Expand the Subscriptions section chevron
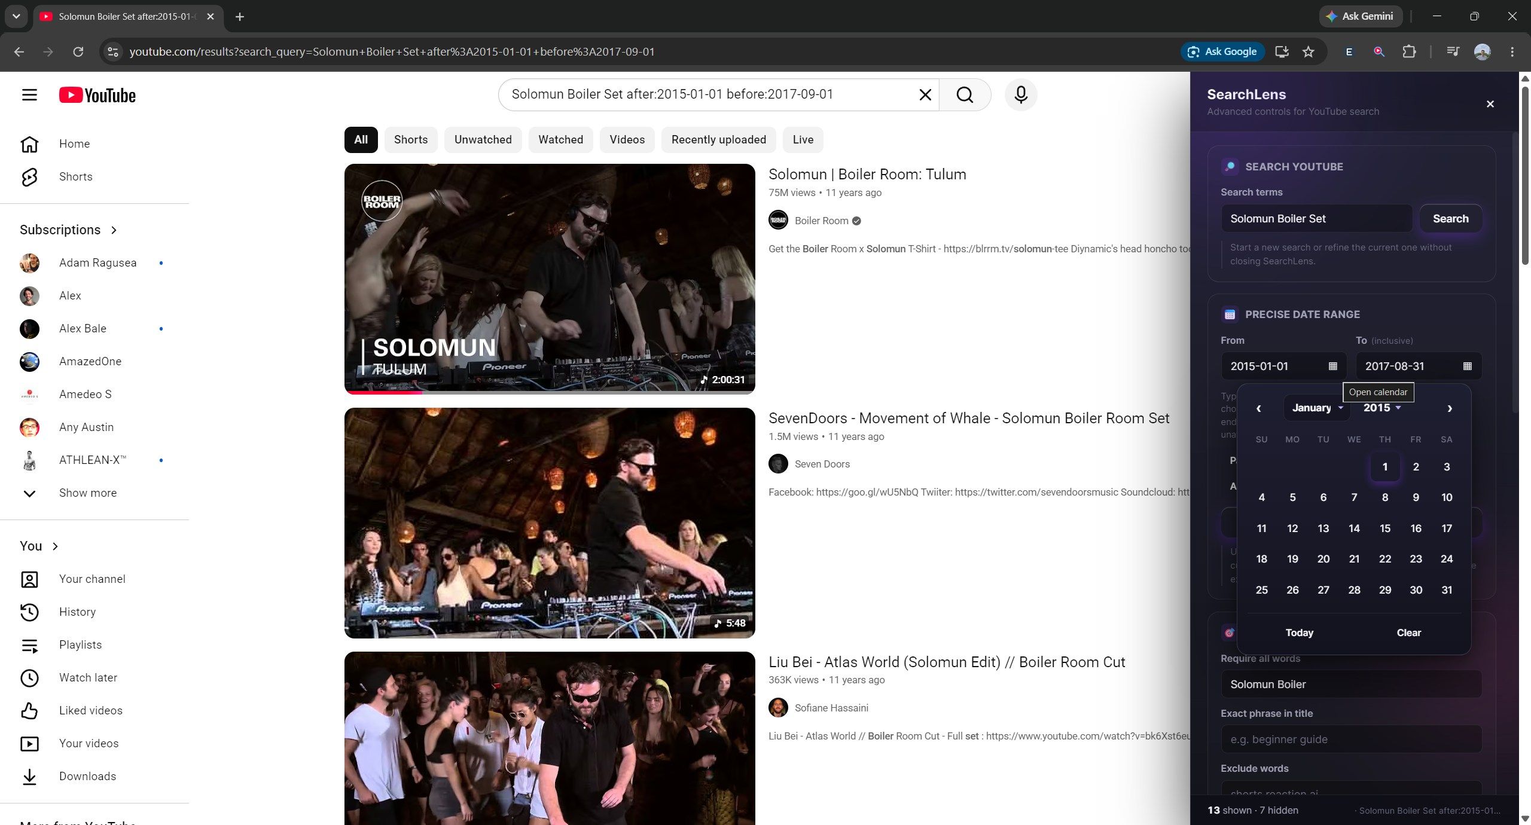 (x=114, y=230)
